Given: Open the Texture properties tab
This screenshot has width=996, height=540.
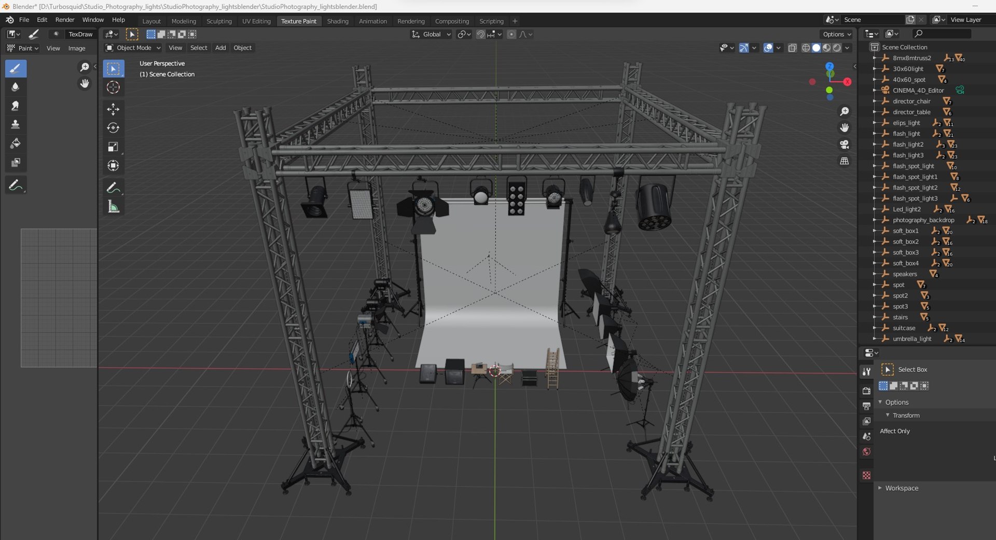Looking at the screenshot, I should click(x=866, y=475).
